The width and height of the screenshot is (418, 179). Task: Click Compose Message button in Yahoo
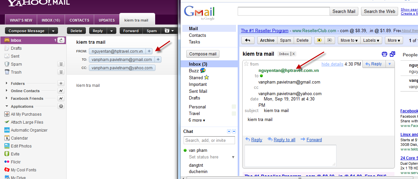[27, 31]
